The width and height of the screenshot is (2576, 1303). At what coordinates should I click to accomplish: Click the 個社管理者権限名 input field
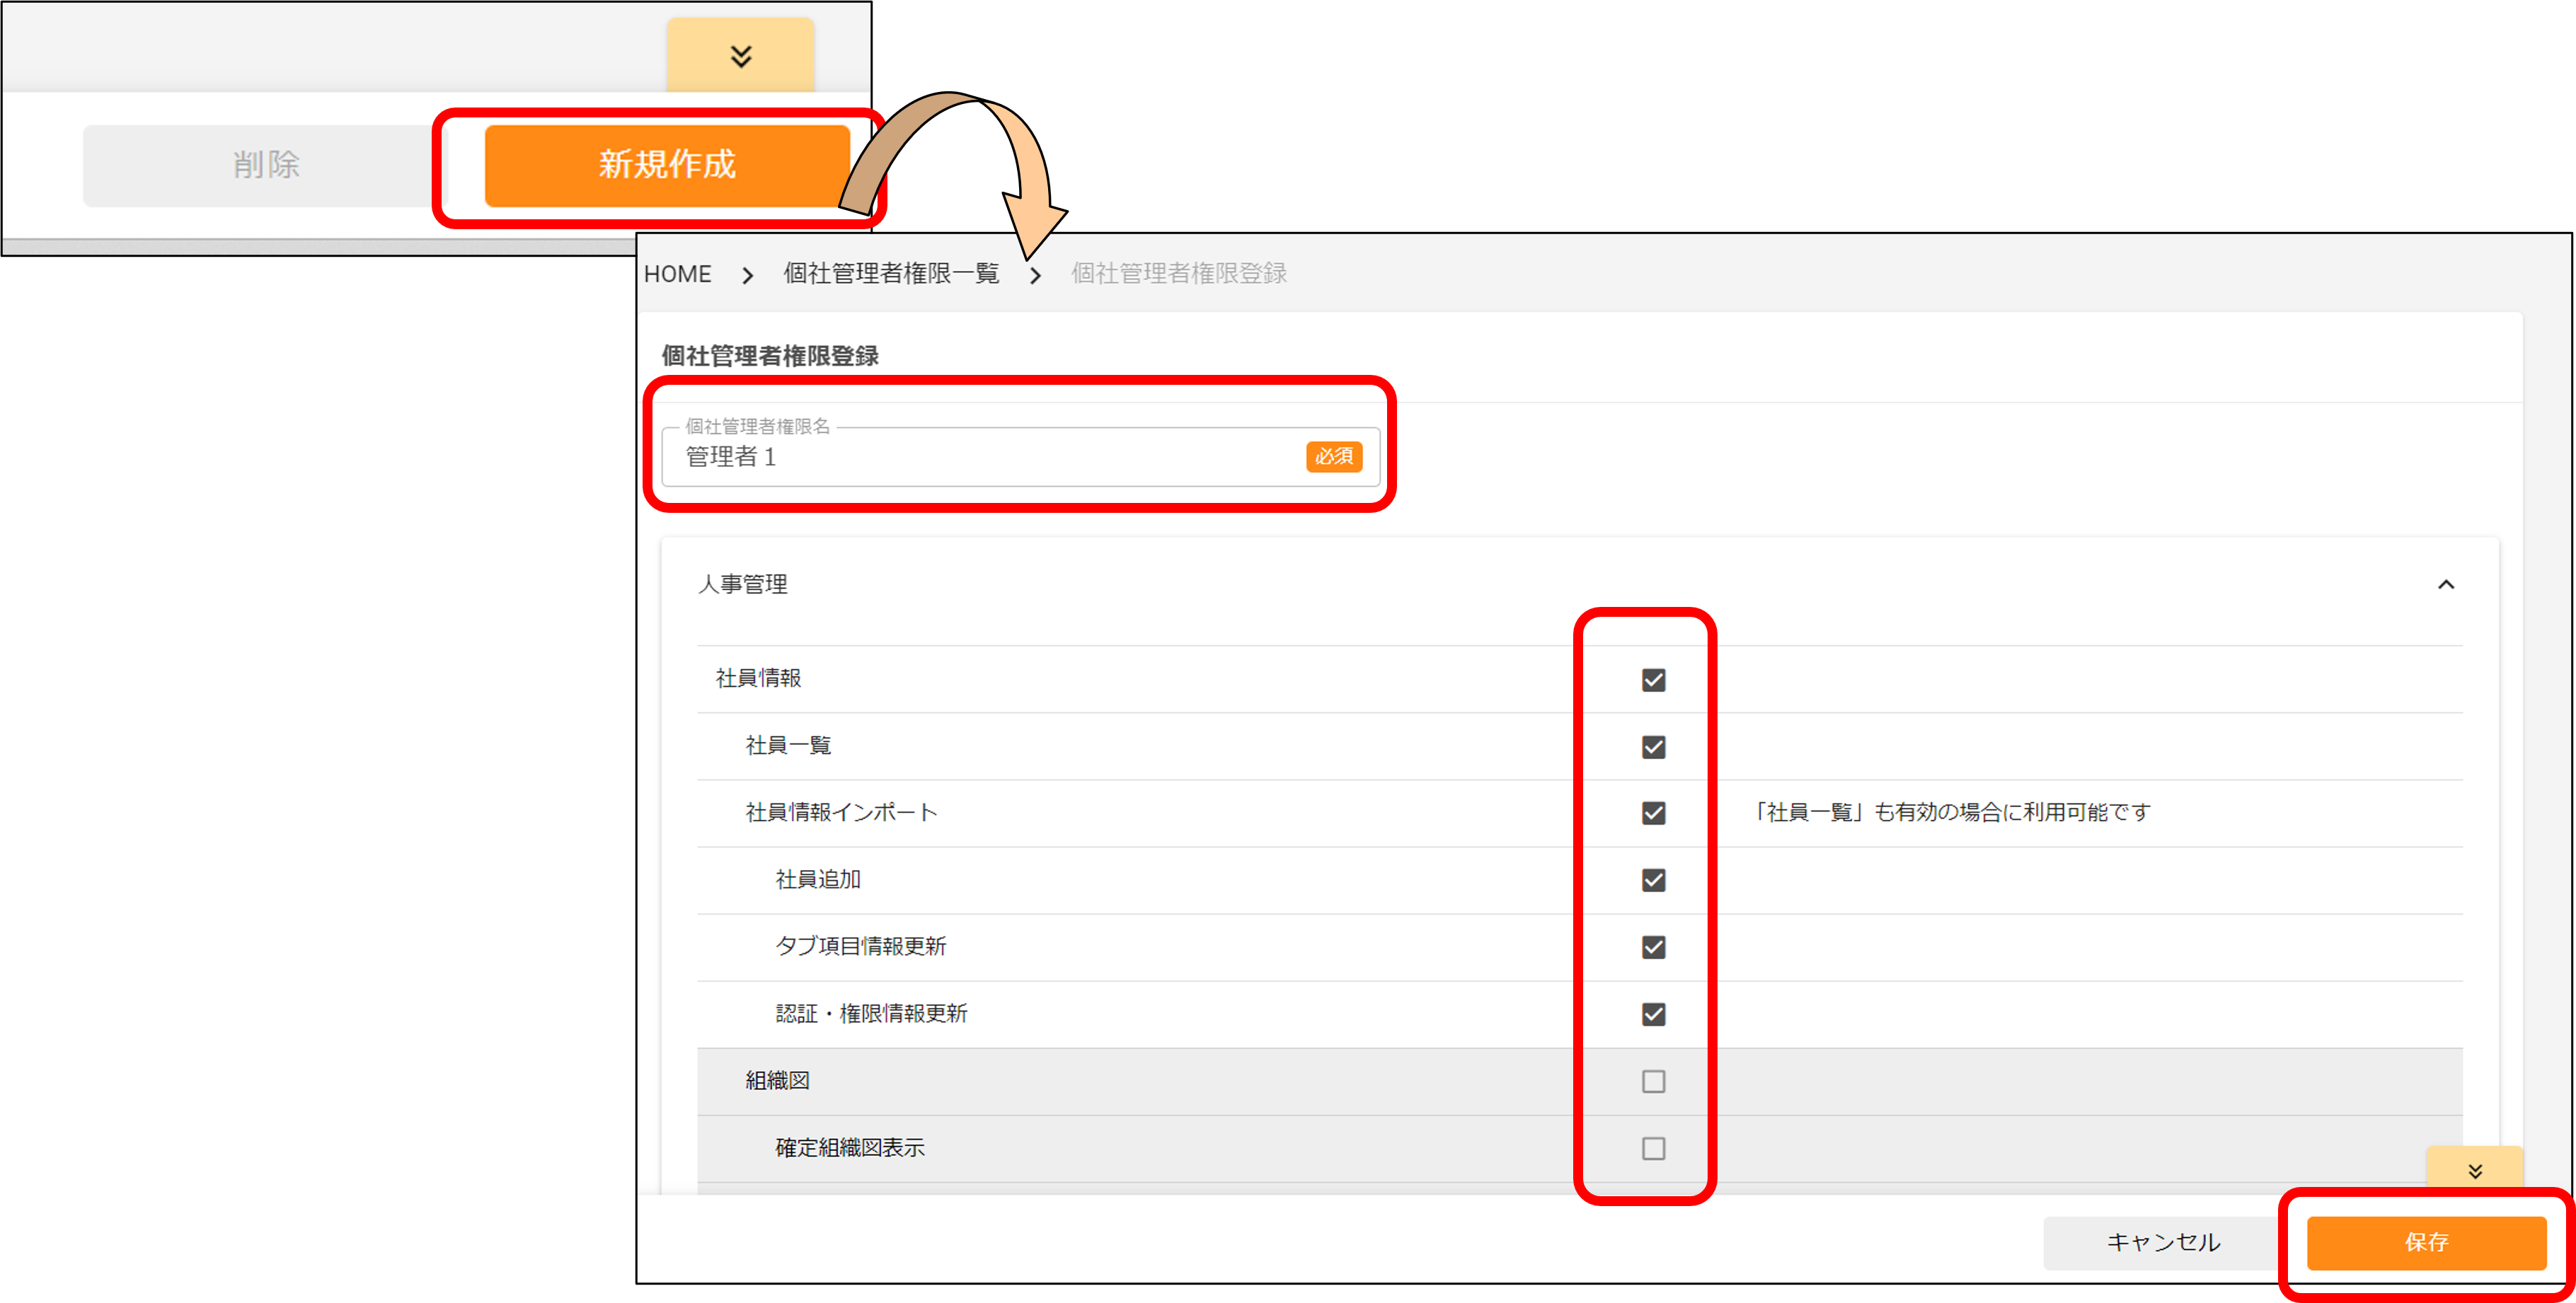(980, 458)
